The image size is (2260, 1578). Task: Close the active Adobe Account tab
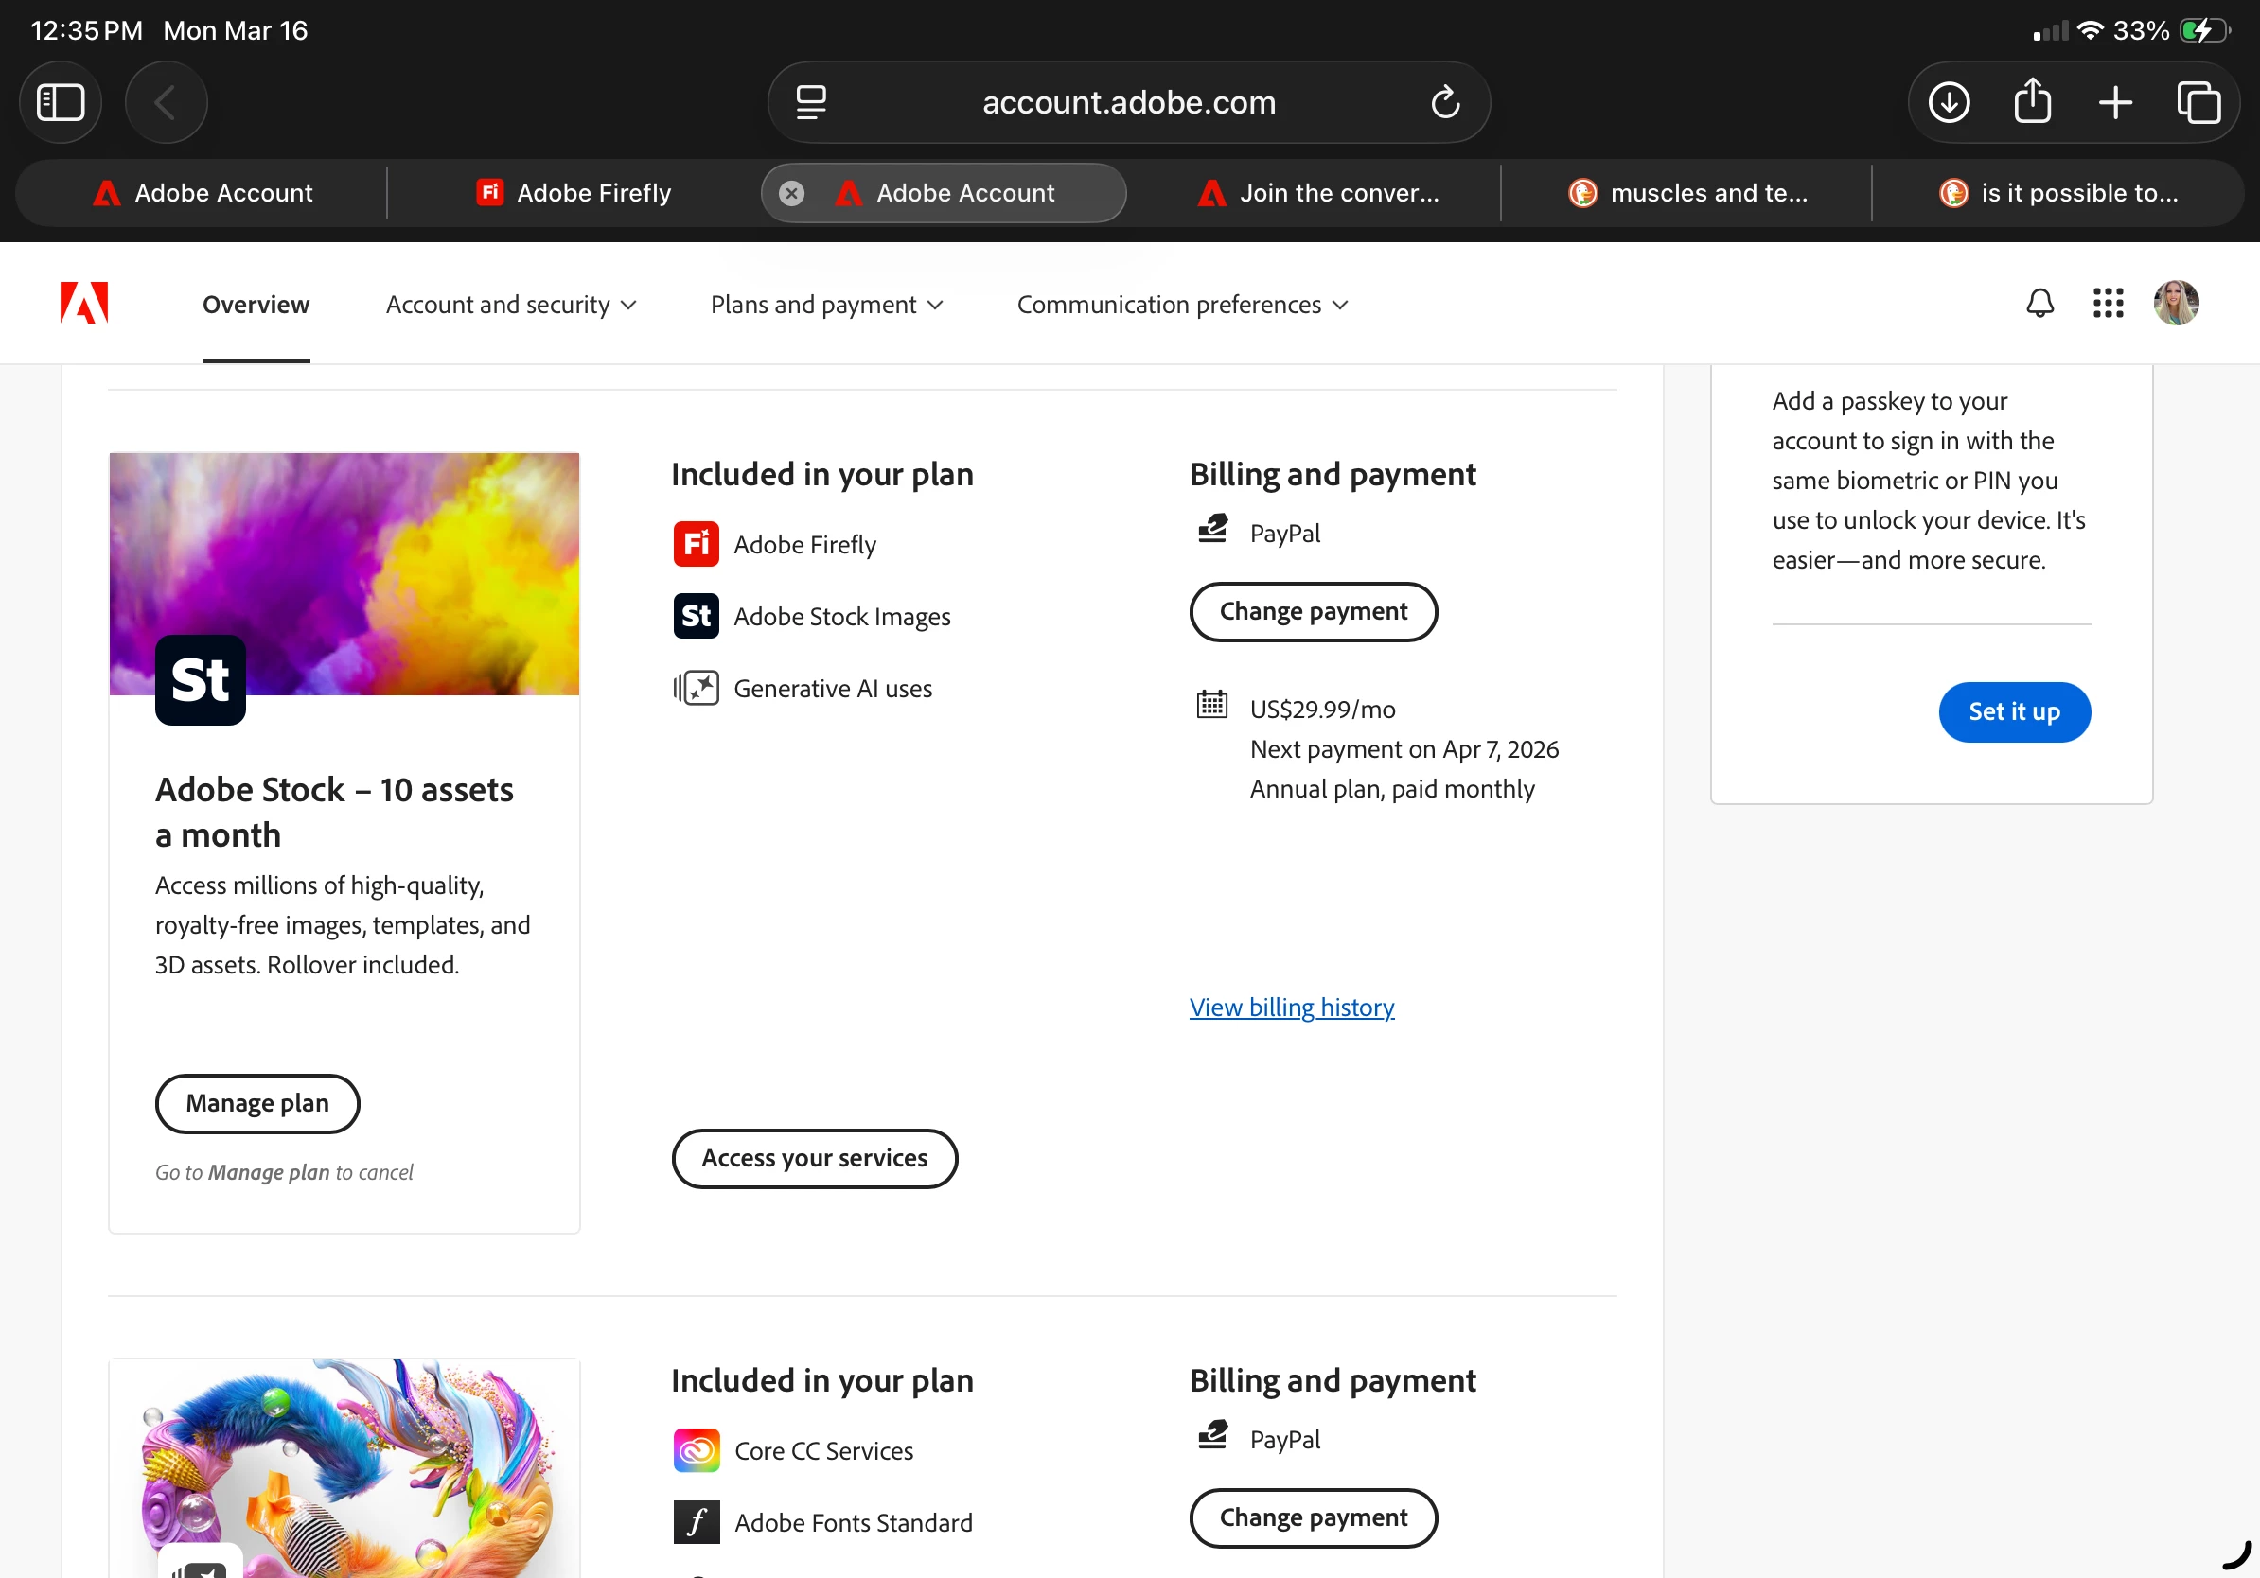coord(791,193)
